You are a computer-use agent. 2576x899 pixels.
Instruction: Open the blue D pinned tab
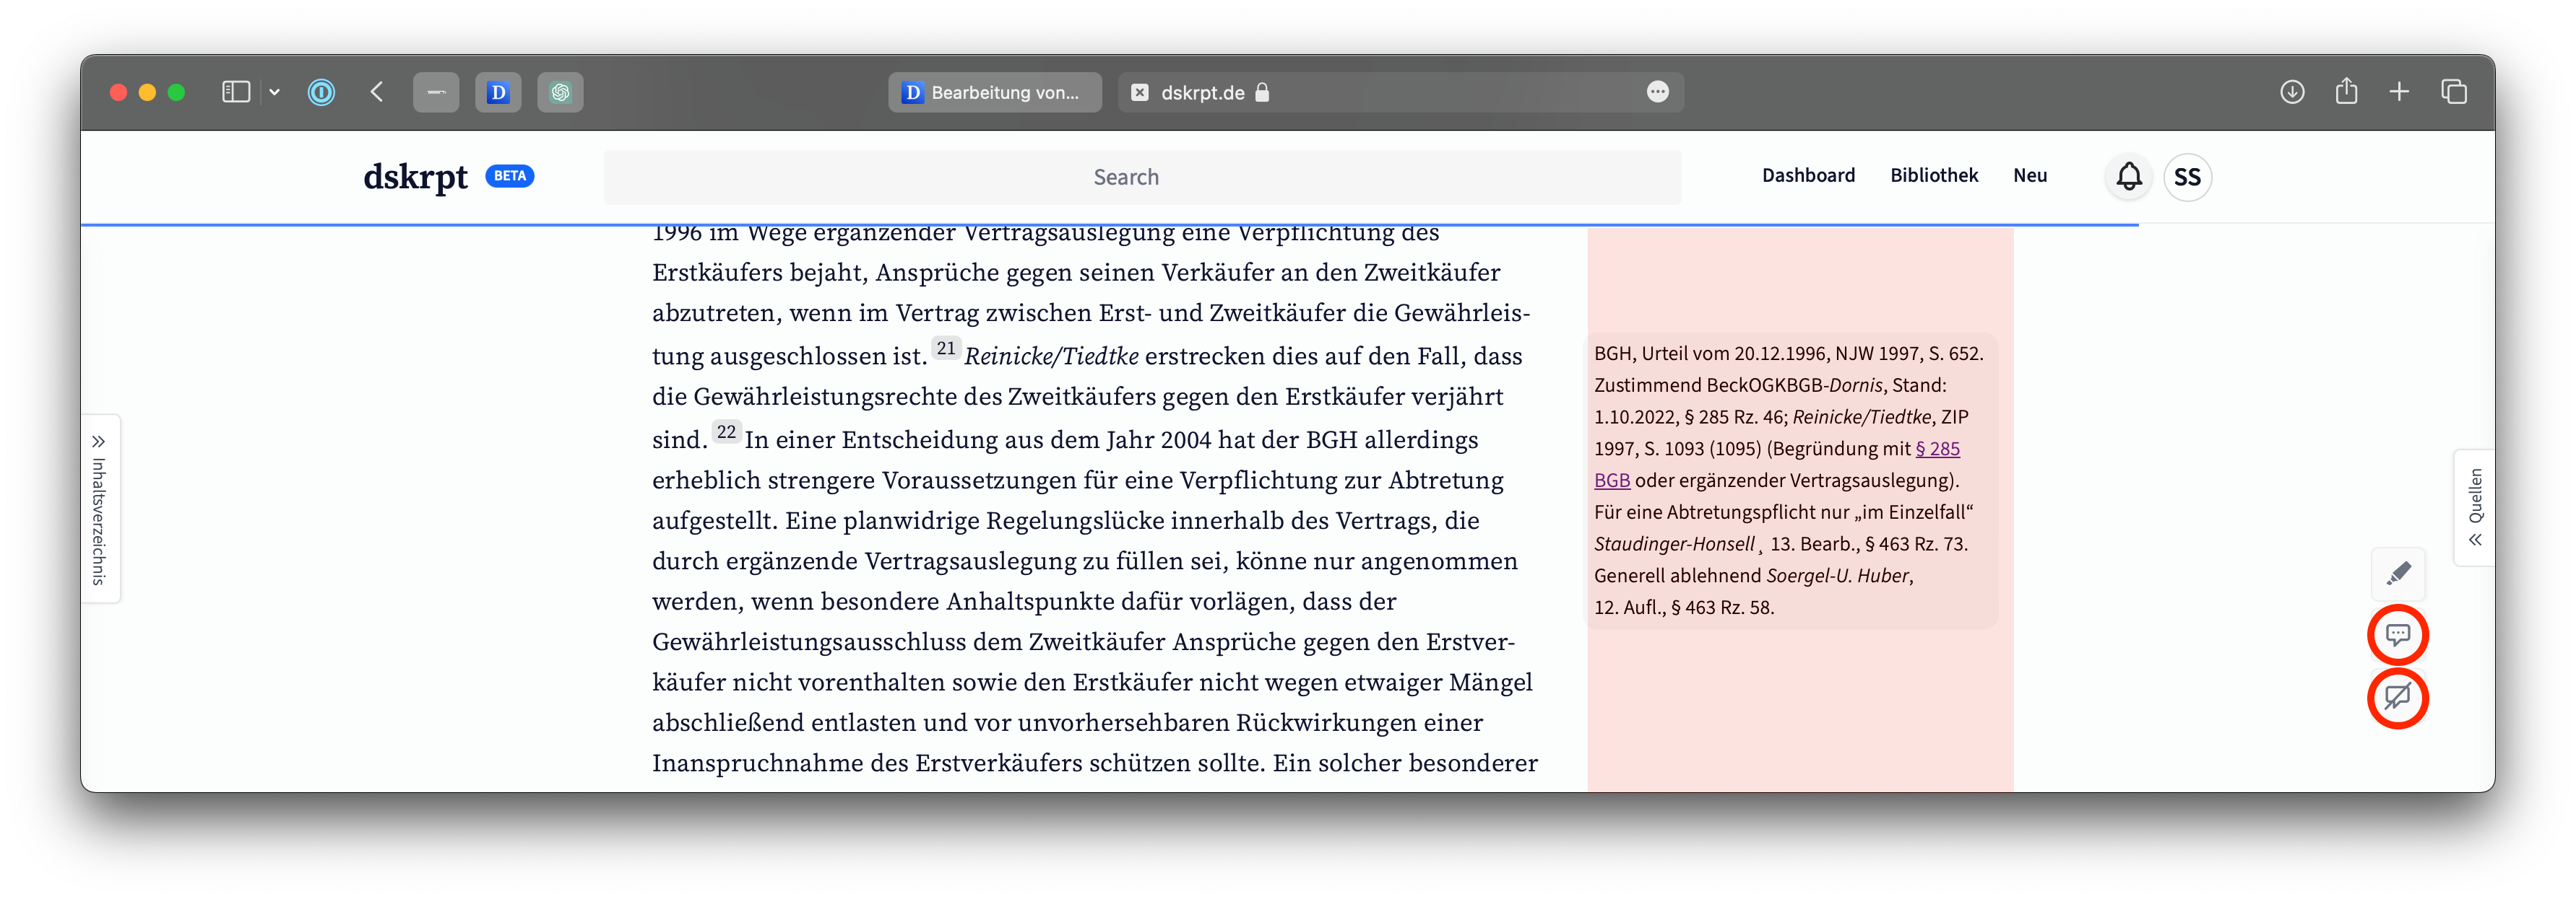pos(498,92)
